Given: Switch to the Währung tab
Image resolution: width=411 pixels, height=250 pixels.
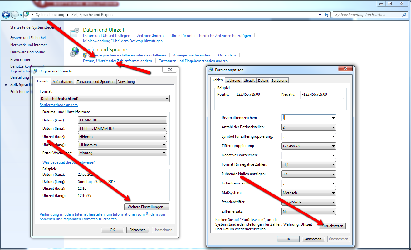Looking at the screenshot, I should (233, 80).
